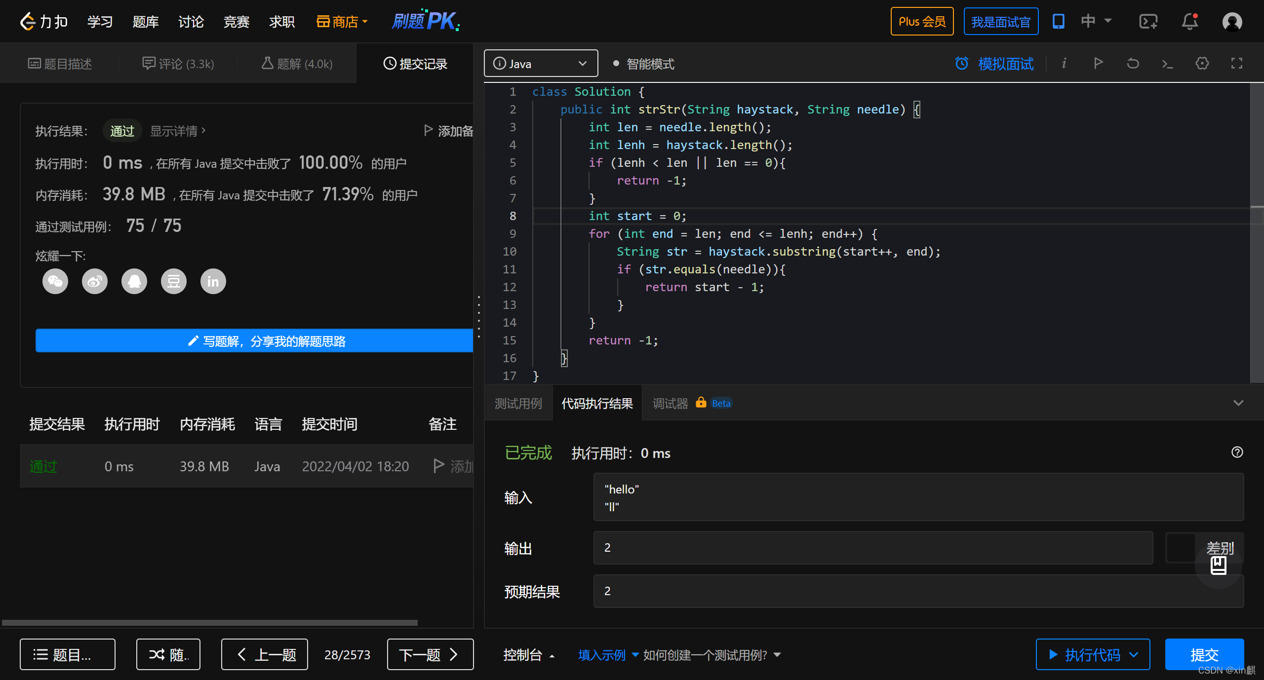Open editor settings gear icon
1264x680 pixels.
(x=1202, y=63)
